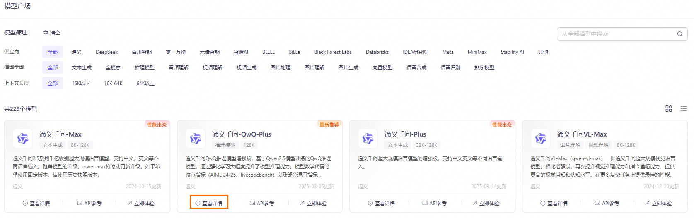The width and height of the screenshot is (694, 218).
Task: Click the 通义千问-Plus card title
Action: pyautogui.click(x=405, y=134)
